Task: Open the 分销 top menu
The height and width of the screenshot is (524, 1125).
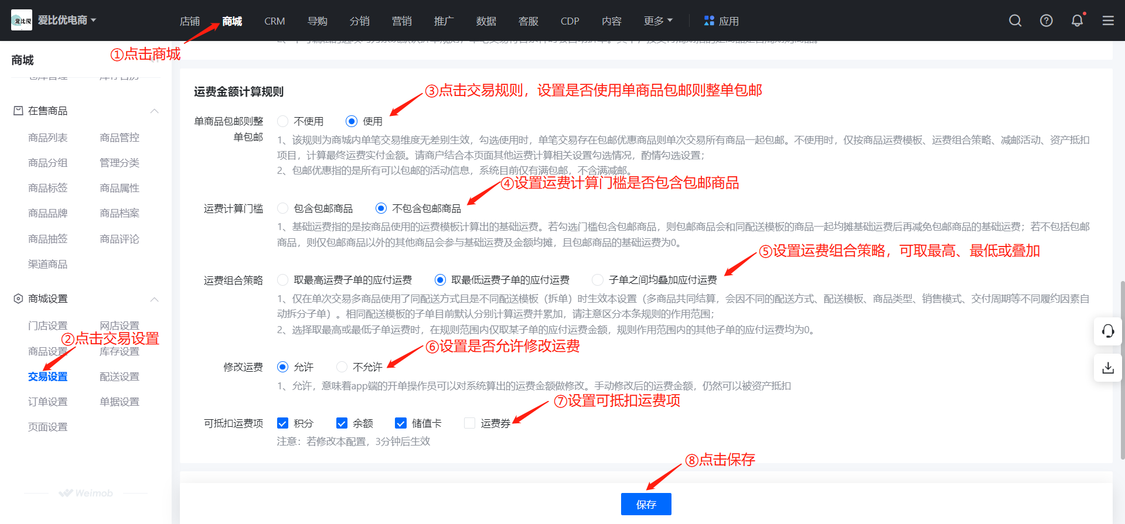Action: coord(360,21)
